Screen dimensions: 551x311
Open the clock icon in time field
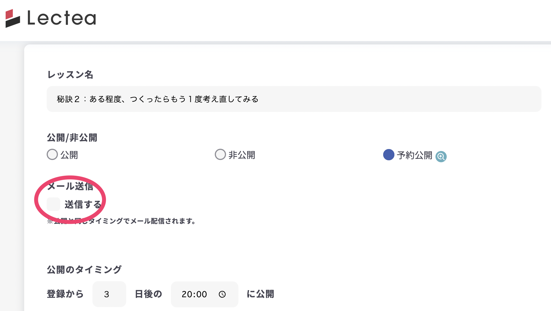(222, 294)
